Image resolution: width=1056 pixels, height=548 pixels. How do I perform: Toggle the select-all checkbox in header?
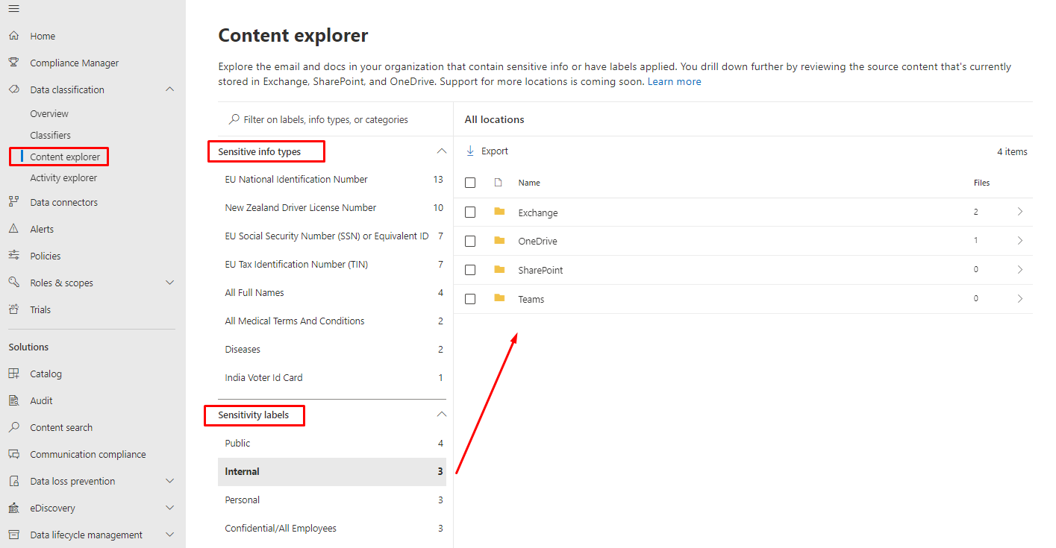(x=470, y=183)
